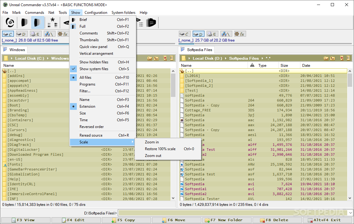Expand arrow before Local Disk (C:)
The width and height of the screenshot is (354, 224).
pos(11,58)
